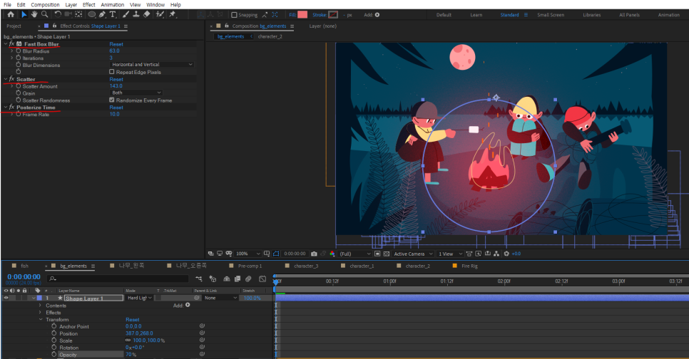Viewport: 689px width, 359px height.
Task: Open the Effect menu
Action: pyautogui.click(x=88, y=5)
